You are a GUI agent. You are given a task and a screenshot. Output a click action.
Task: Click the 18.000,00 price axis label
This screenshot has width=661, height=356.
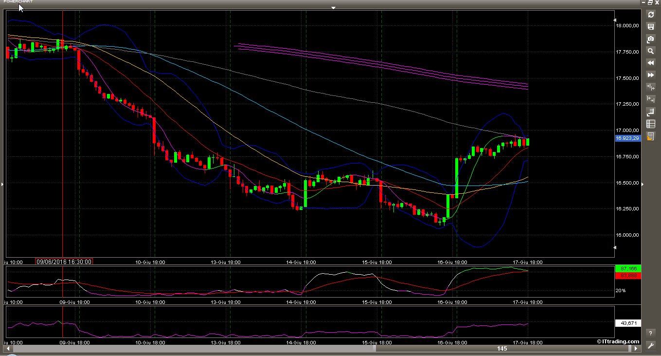coord(627,26)
